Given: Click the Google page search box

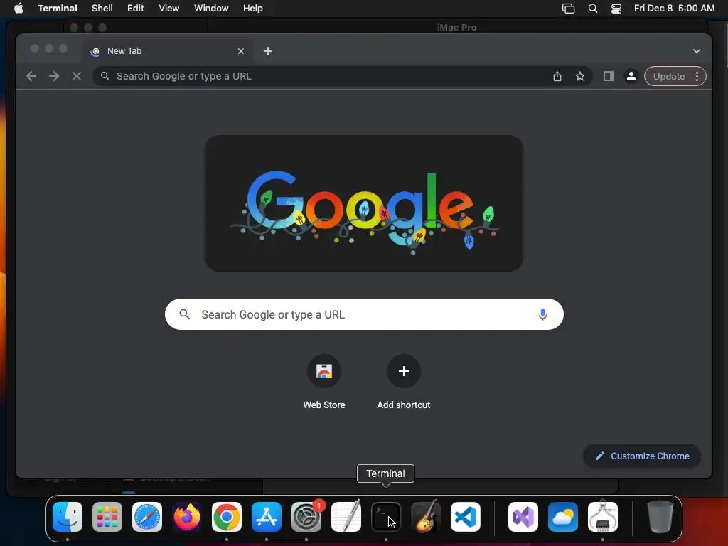Looking at the screenshot, I should (364, 314).
